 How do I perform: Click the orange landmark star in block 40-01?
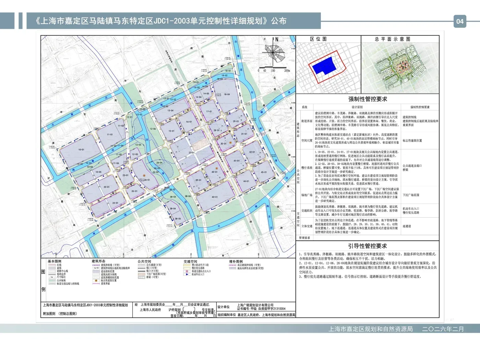(x=216, y=168)
